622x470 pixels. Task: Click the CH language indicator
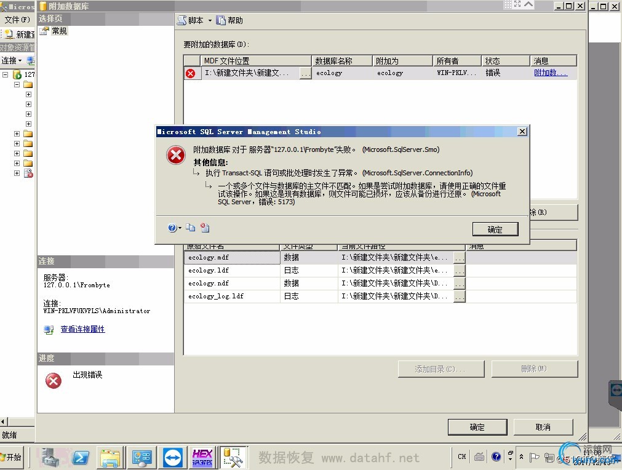pos(462,456)
